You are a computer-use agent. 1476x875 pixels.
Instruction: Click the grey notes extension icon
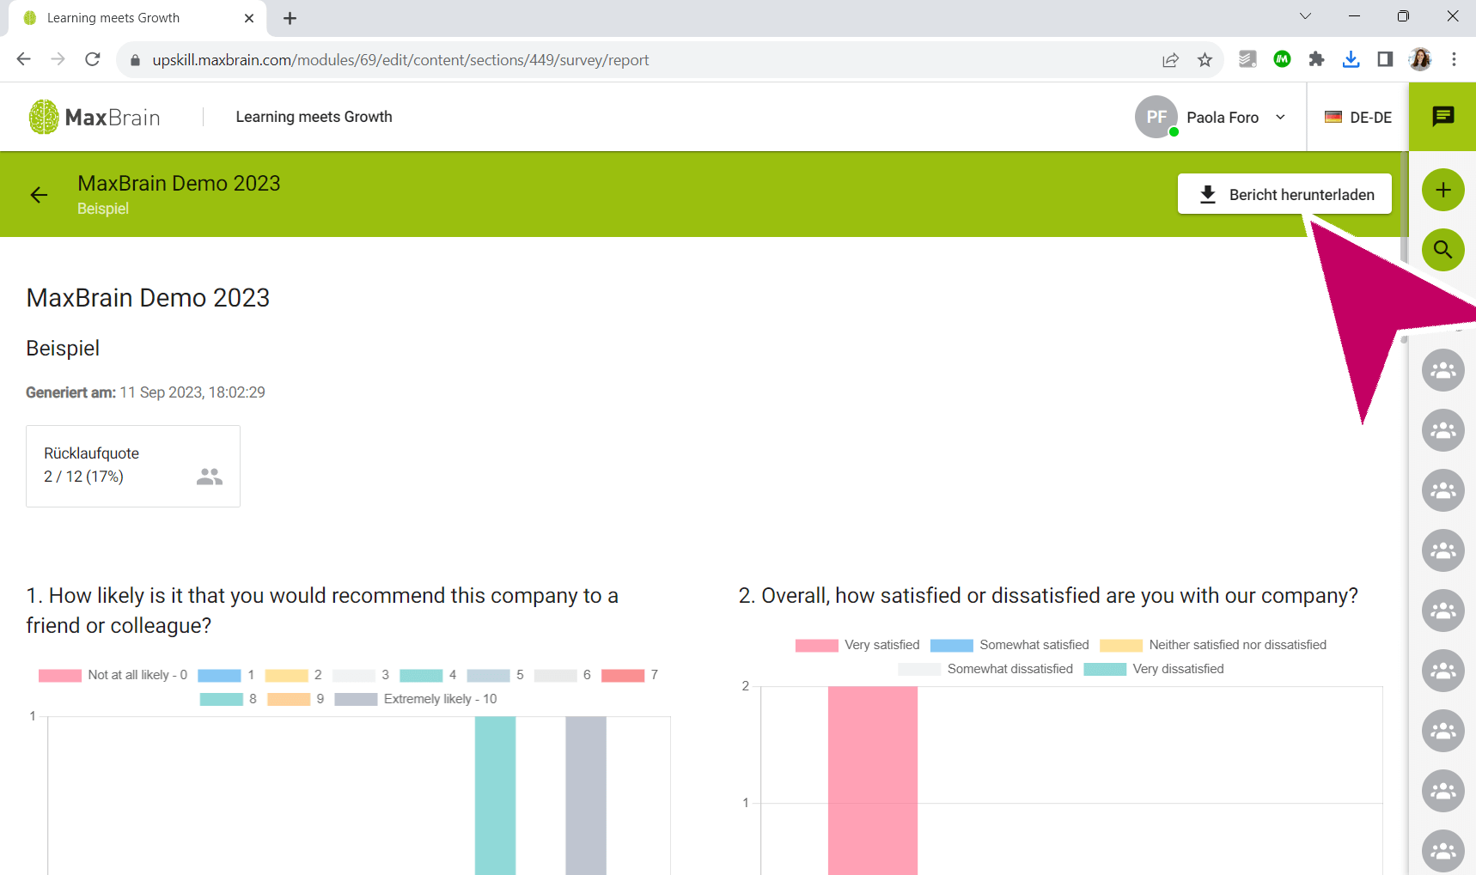coord(1247,59)
